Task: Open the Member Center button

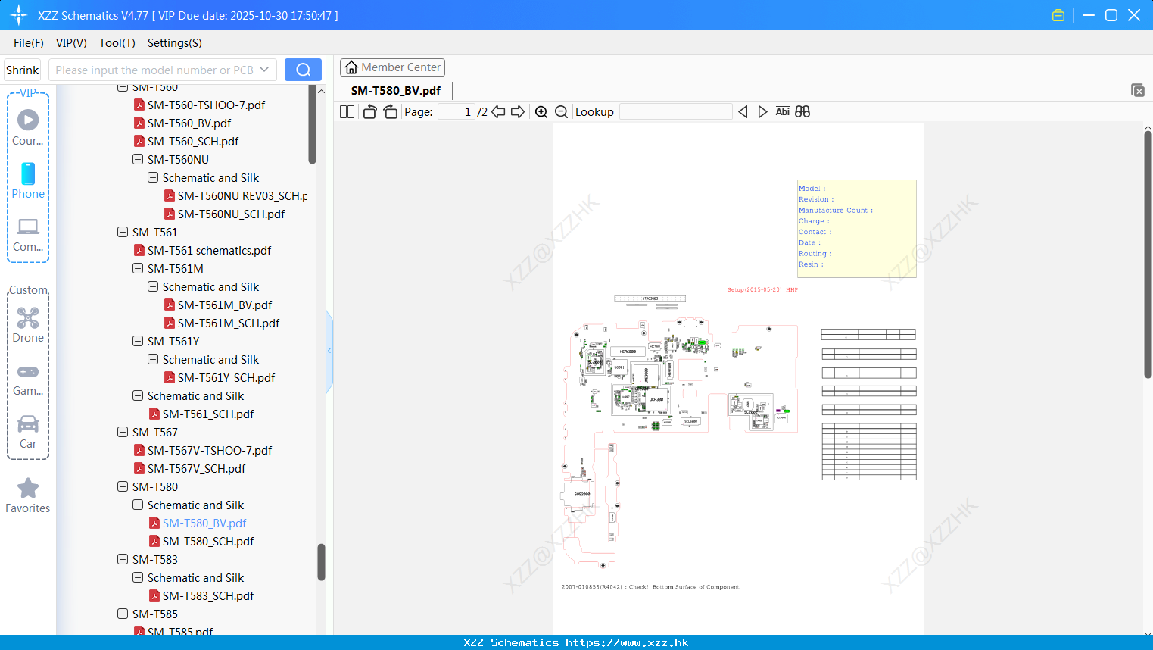Action: pos(392,67)
